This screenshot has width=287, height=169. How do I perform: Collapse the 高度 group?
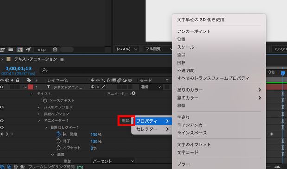52,155
